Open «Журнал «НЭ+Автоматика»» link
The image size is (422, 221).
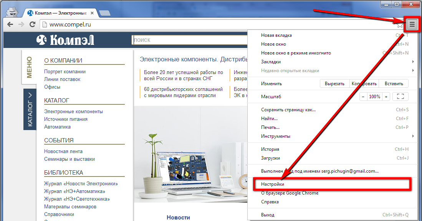pyautogui.click(x=74, y=191)
